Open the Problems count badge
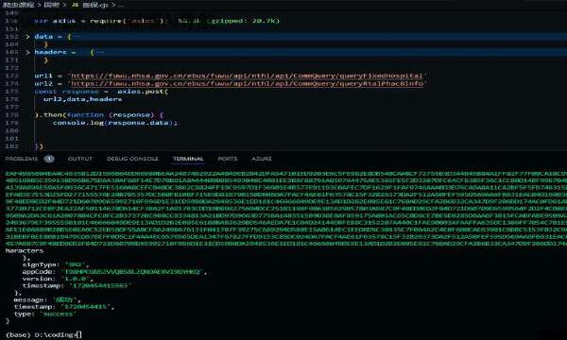This screenshot has height=340, width=567. [x=49, y=159]
